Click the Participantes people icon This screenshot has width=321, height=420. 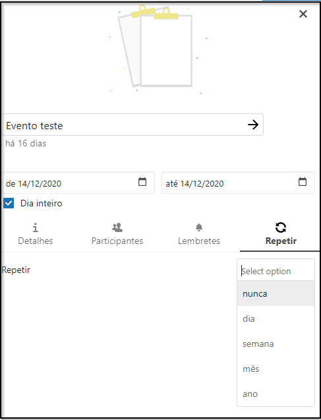click(117, 227)
